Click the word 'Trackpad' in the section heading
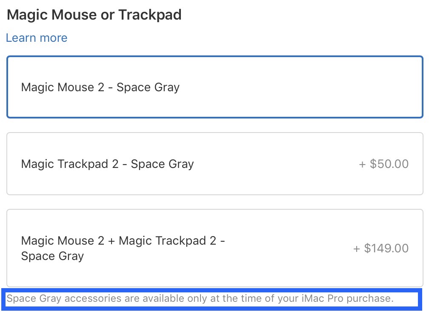Image resolution: width=429 pixels, height=312 pixels. pos(150,15)
